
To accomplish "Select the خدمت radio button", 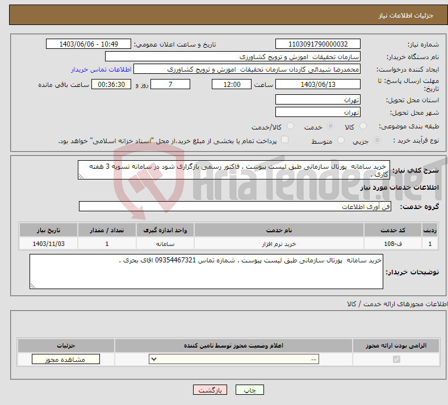I will 330,126.
